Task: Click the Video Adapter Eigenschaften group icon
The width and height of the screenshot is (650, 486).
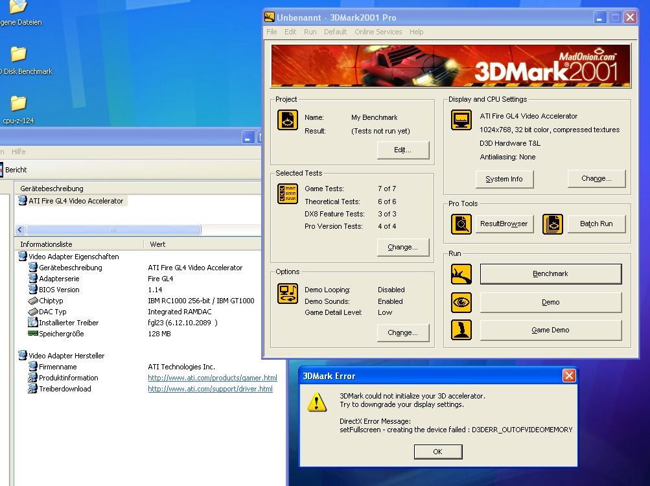Action: [x=23, y=256]
